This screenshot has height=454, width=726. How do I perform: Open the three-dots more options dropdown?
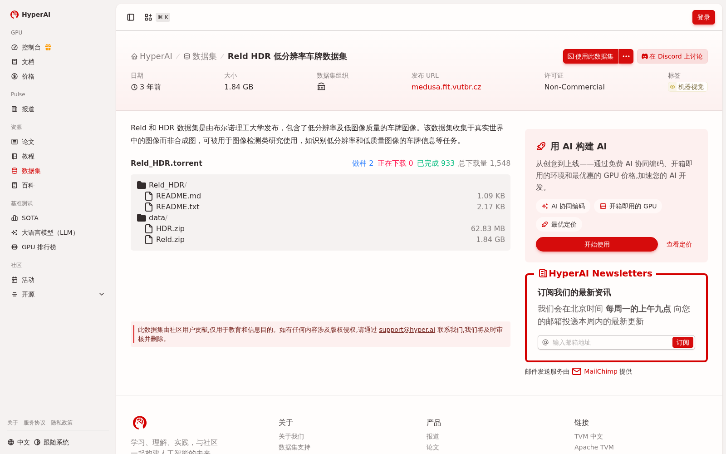click(626, 56)
